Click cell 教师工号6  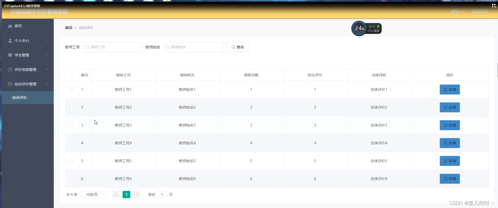click(x=123, y=179)
